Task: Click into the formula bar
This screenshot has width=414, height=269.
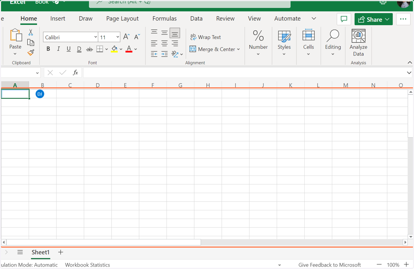Action: pyautogui.click(x=244, y=73)
